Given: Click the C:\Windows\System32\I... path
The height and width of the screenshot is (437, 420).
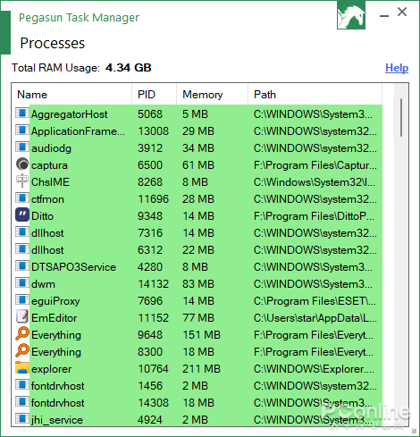Looking at the screenshot, I should pyautogui.click(x=315, y=182).
